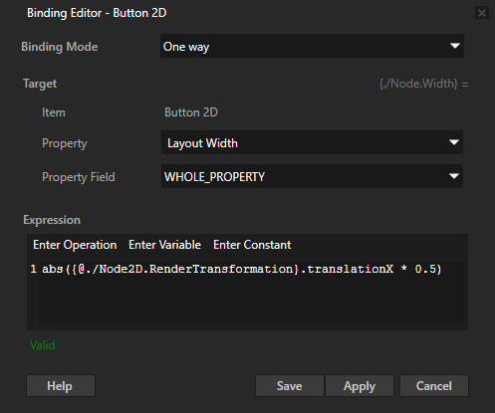Close the Binding Editor dialog
This screenshot has width=495, height=413.
482,13
